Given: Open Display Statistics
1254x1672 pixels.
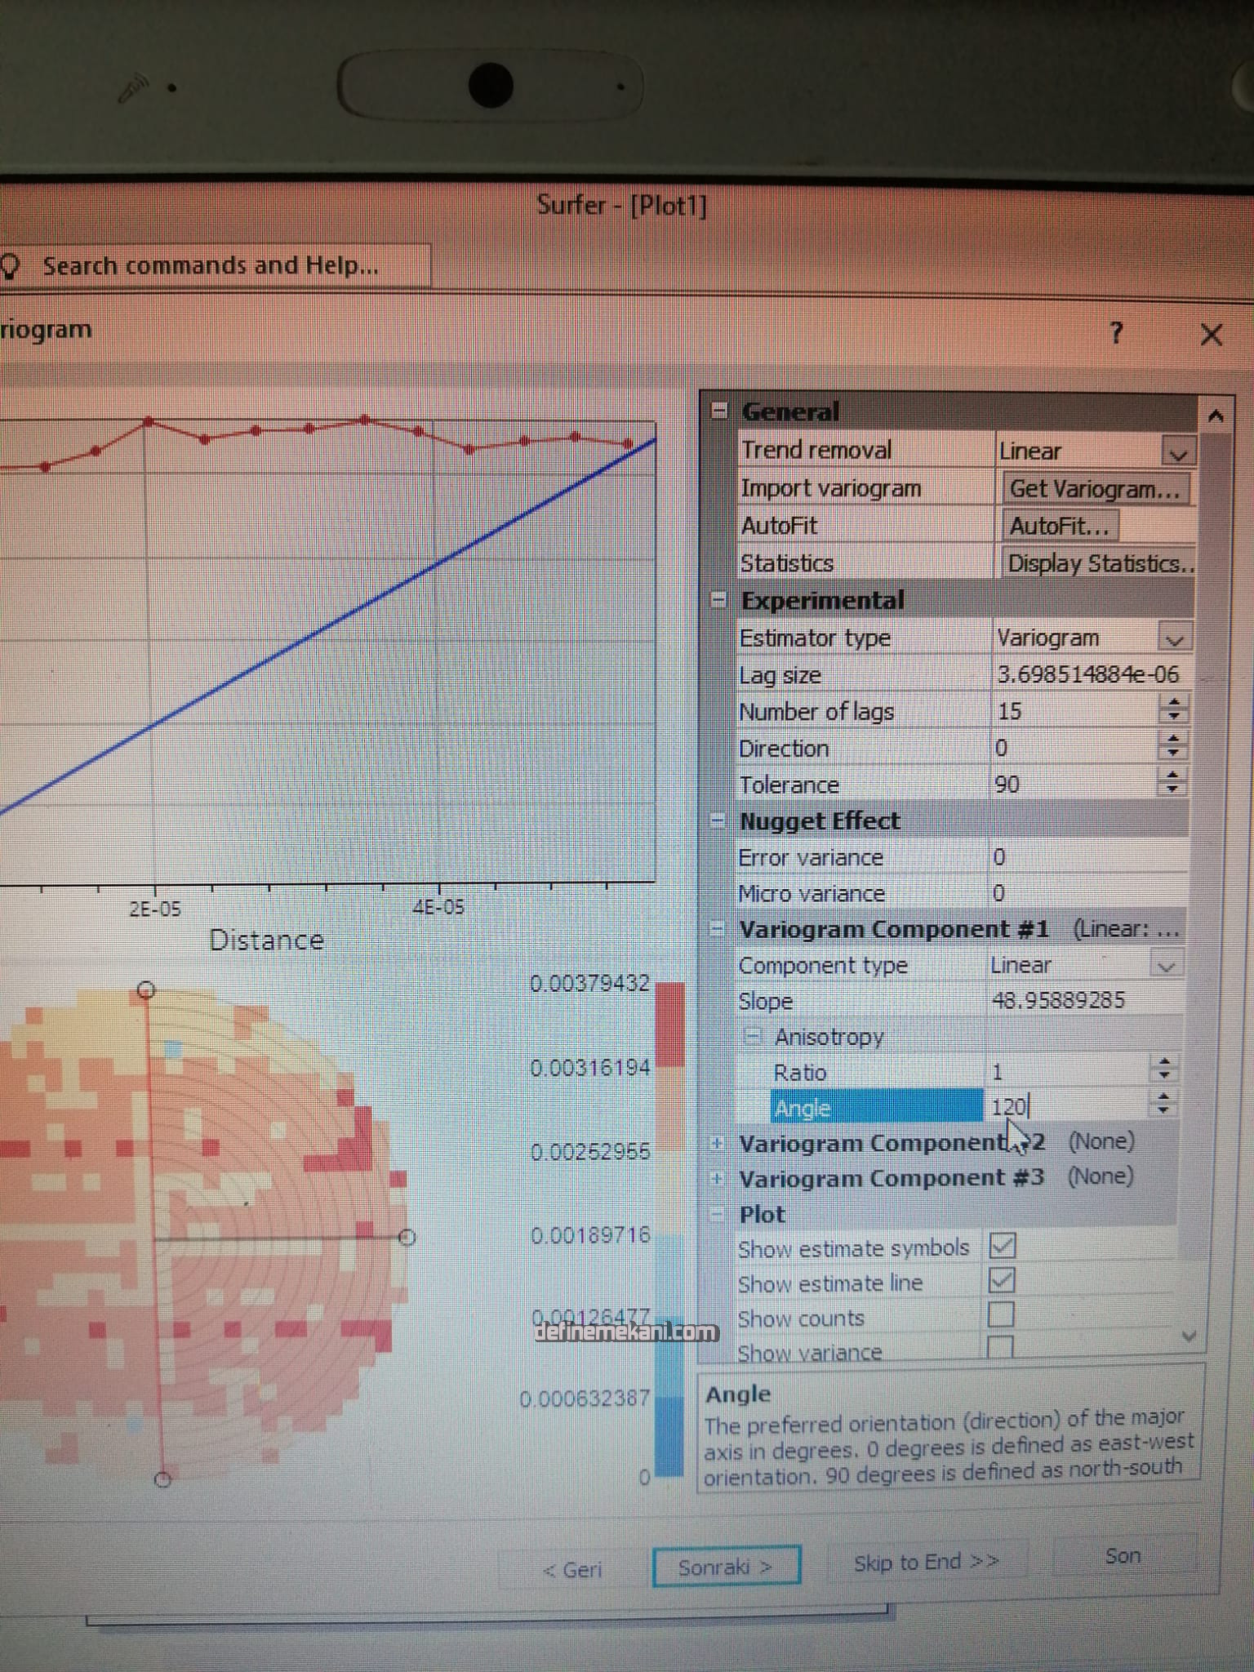Looking at the screenshot, I should (x=1096, y=564).
